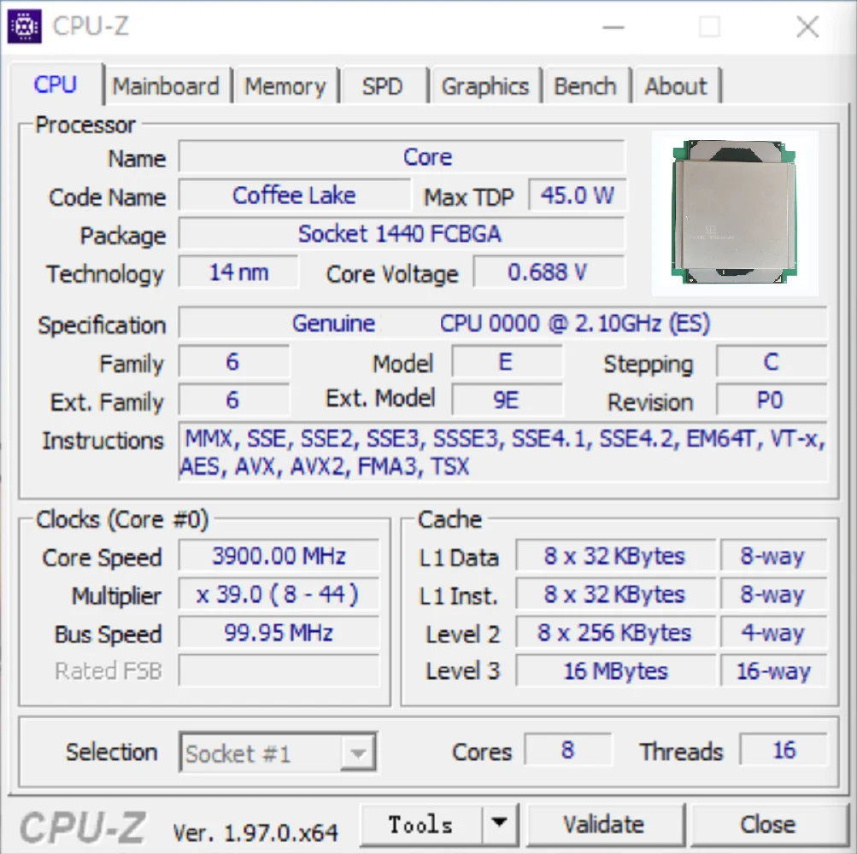Click the Stepping C value
The height and width of the screenshot is (854, 857).
pos(772,362)
